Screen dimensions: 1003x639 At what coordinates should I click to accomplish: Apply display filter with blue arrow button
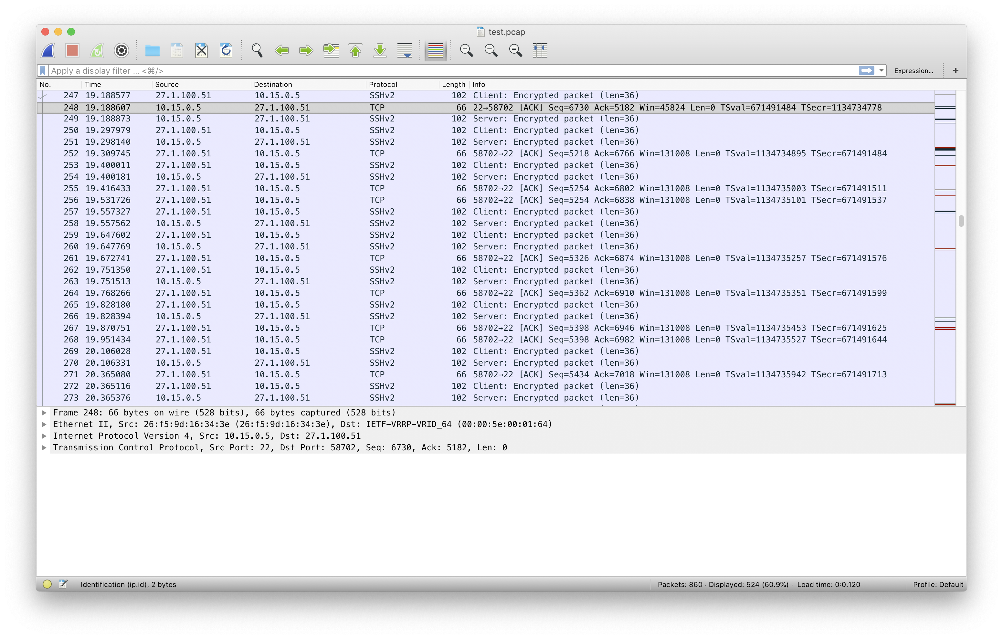866,71
